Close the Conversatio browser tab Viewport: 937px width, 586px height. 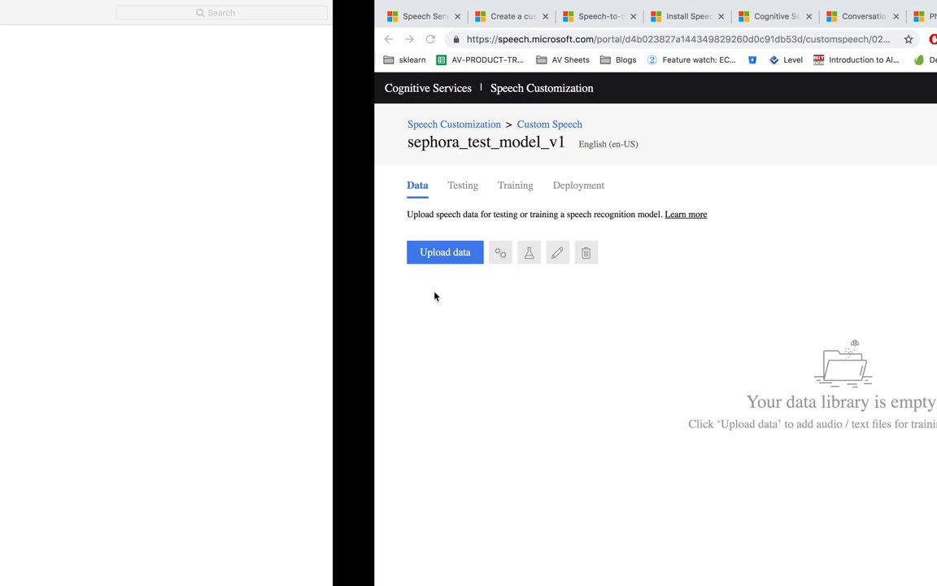896,17
